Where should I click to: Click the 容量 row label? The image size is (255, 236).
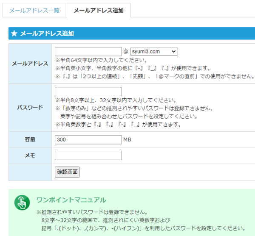click(30, 139)
